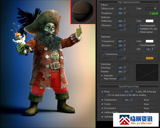Click the Transparency value field
The width and height of the screenshot is (160, 128).
121,41
